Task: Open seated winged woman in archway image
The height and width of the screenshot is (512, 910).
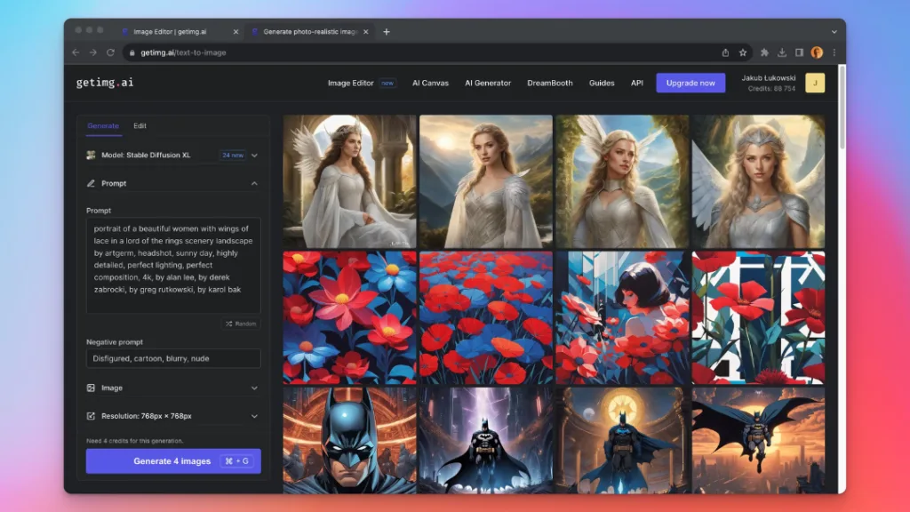Action: [350, 181]
